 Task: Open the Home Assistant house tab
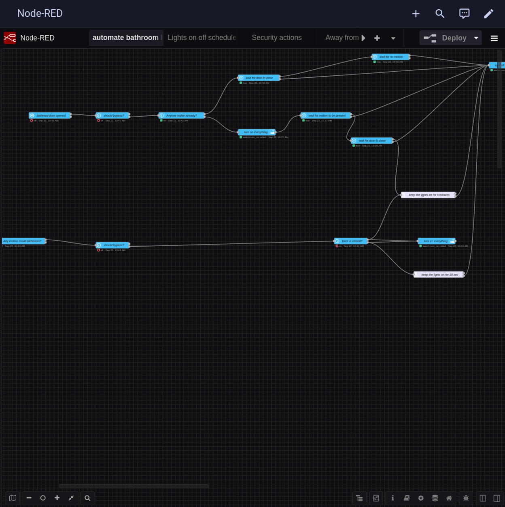(x=449, y=498)
